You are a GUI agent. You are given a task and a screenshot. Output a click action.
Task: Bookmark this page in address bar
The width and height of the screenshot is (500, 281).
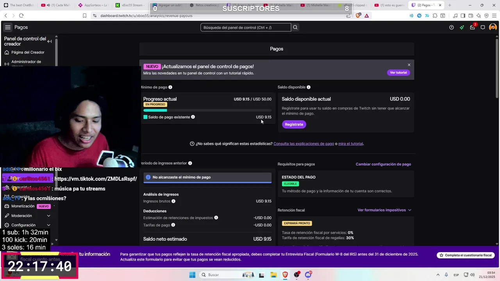pos(84,16)
